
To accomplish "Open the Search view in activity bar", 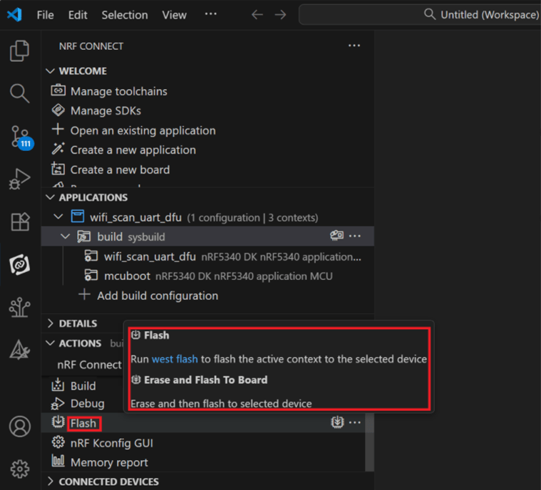I will click(20, 93).
